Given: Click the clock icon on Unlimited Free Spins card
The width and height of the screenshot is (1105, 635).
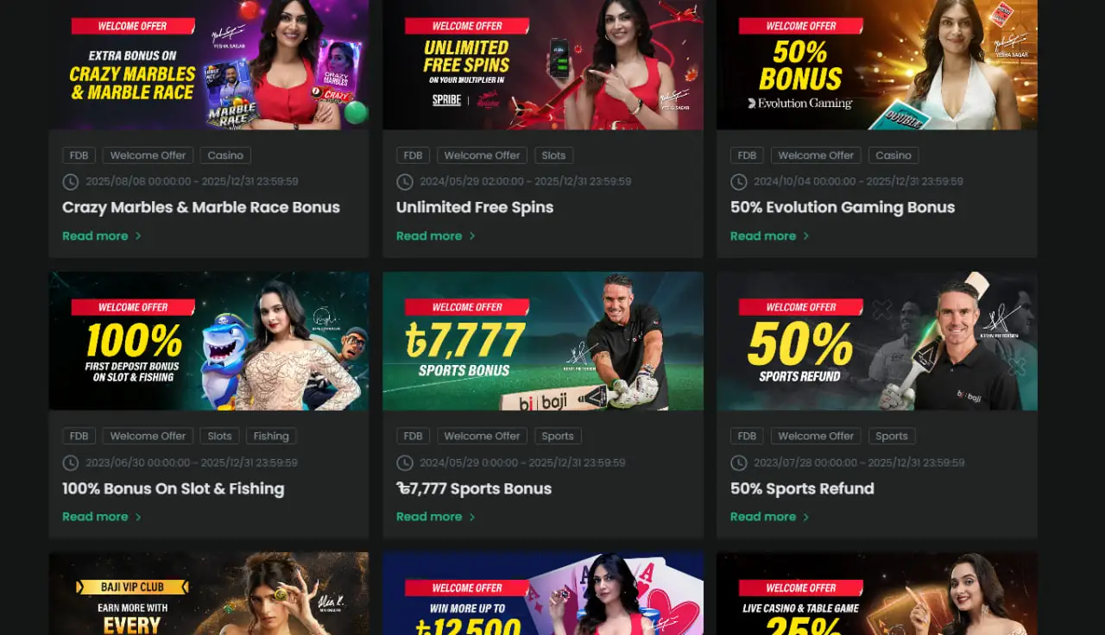Looking at the screenshot, I should pos(404,182).
